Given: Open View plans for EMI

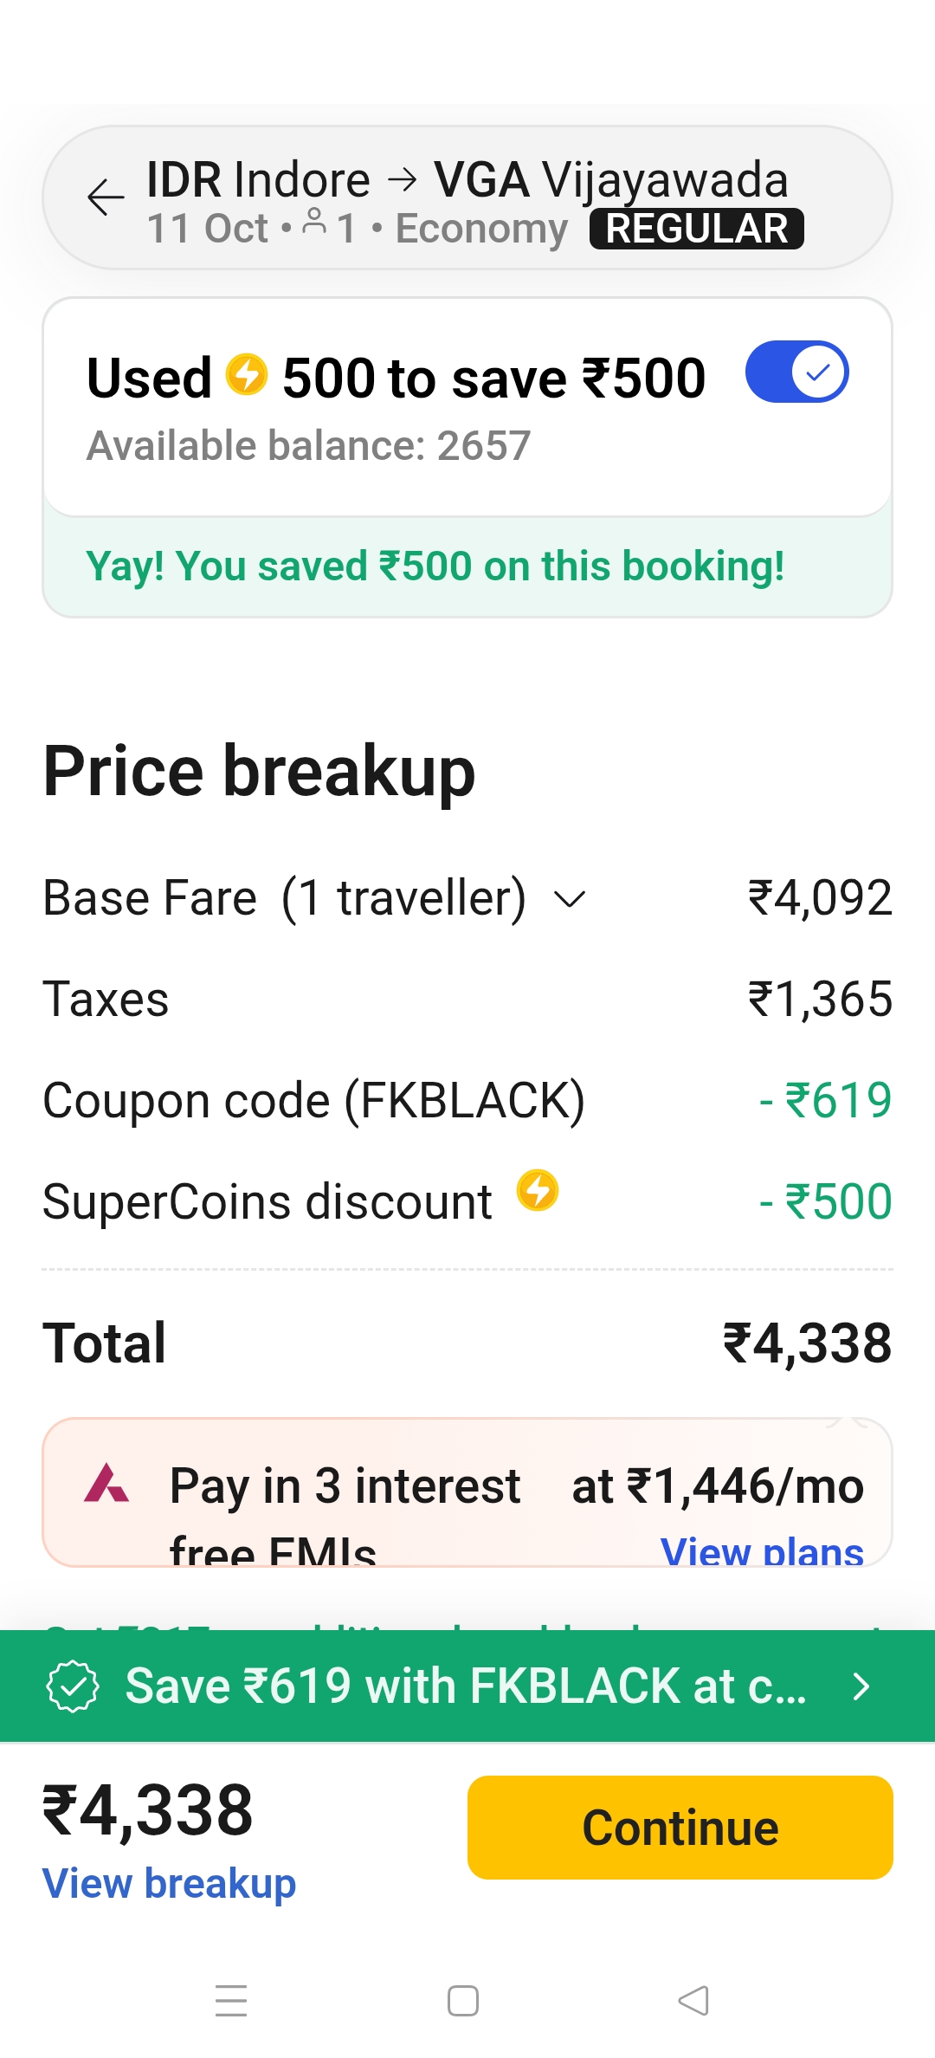Looking at the screenshot, I should (762, 1550).
